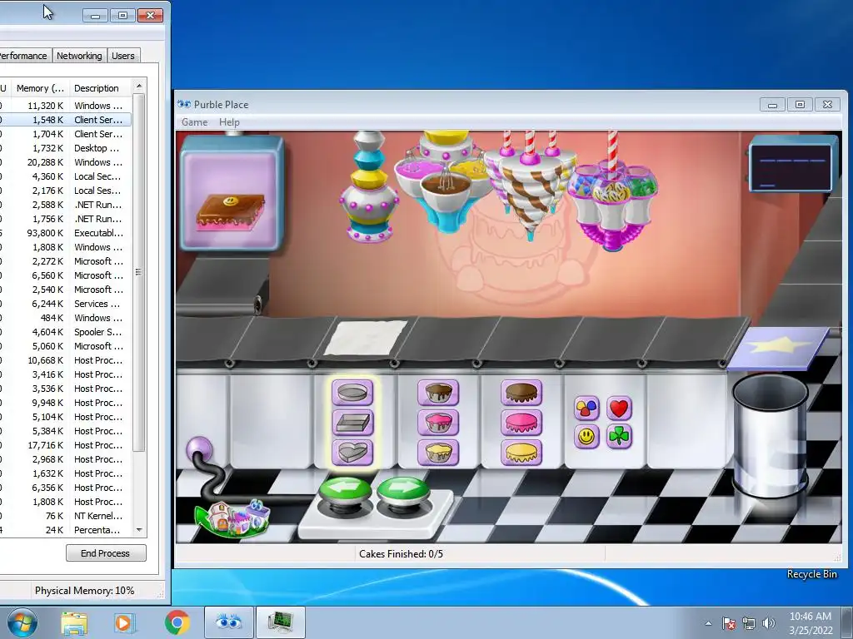This screenshot has height=639, width=853.
Task: Click Cakes Finished: 0/5 status text
Action: click(401, 554)
